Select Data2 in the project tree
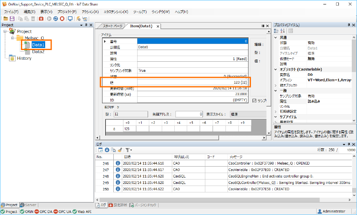The height and width of the screenshot is (215, 357). [38, 52]
